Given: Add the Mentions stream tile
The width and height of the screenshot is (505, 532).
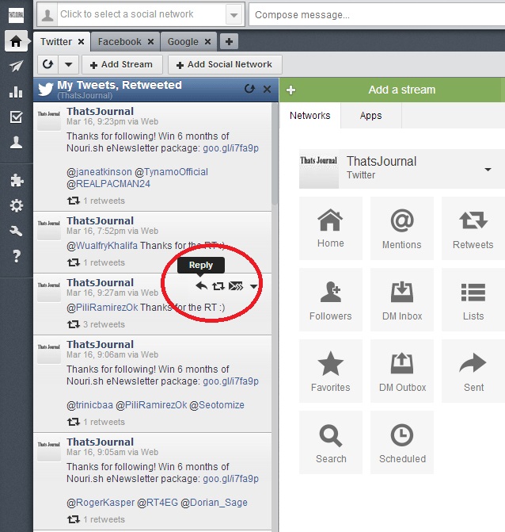Looking at the screenshot, I should (402, 228).
